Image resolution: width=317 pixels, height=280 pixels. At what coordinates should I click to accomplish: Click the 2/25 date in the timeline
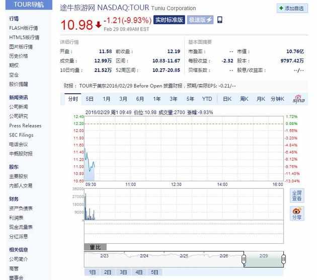tap(184, 256)
